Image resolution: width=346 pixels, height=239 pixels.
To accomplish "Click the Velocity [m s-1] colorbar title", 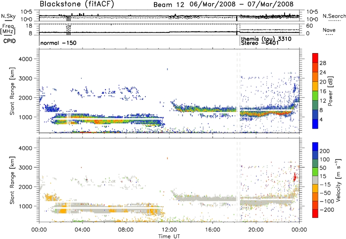I will (x=338, y=180).
